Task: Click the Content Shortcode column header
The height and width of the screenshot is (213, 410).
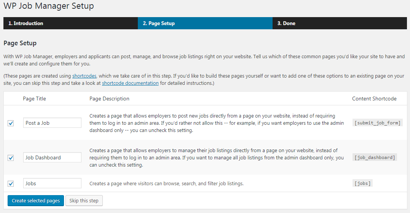Action: coord(374,99)
